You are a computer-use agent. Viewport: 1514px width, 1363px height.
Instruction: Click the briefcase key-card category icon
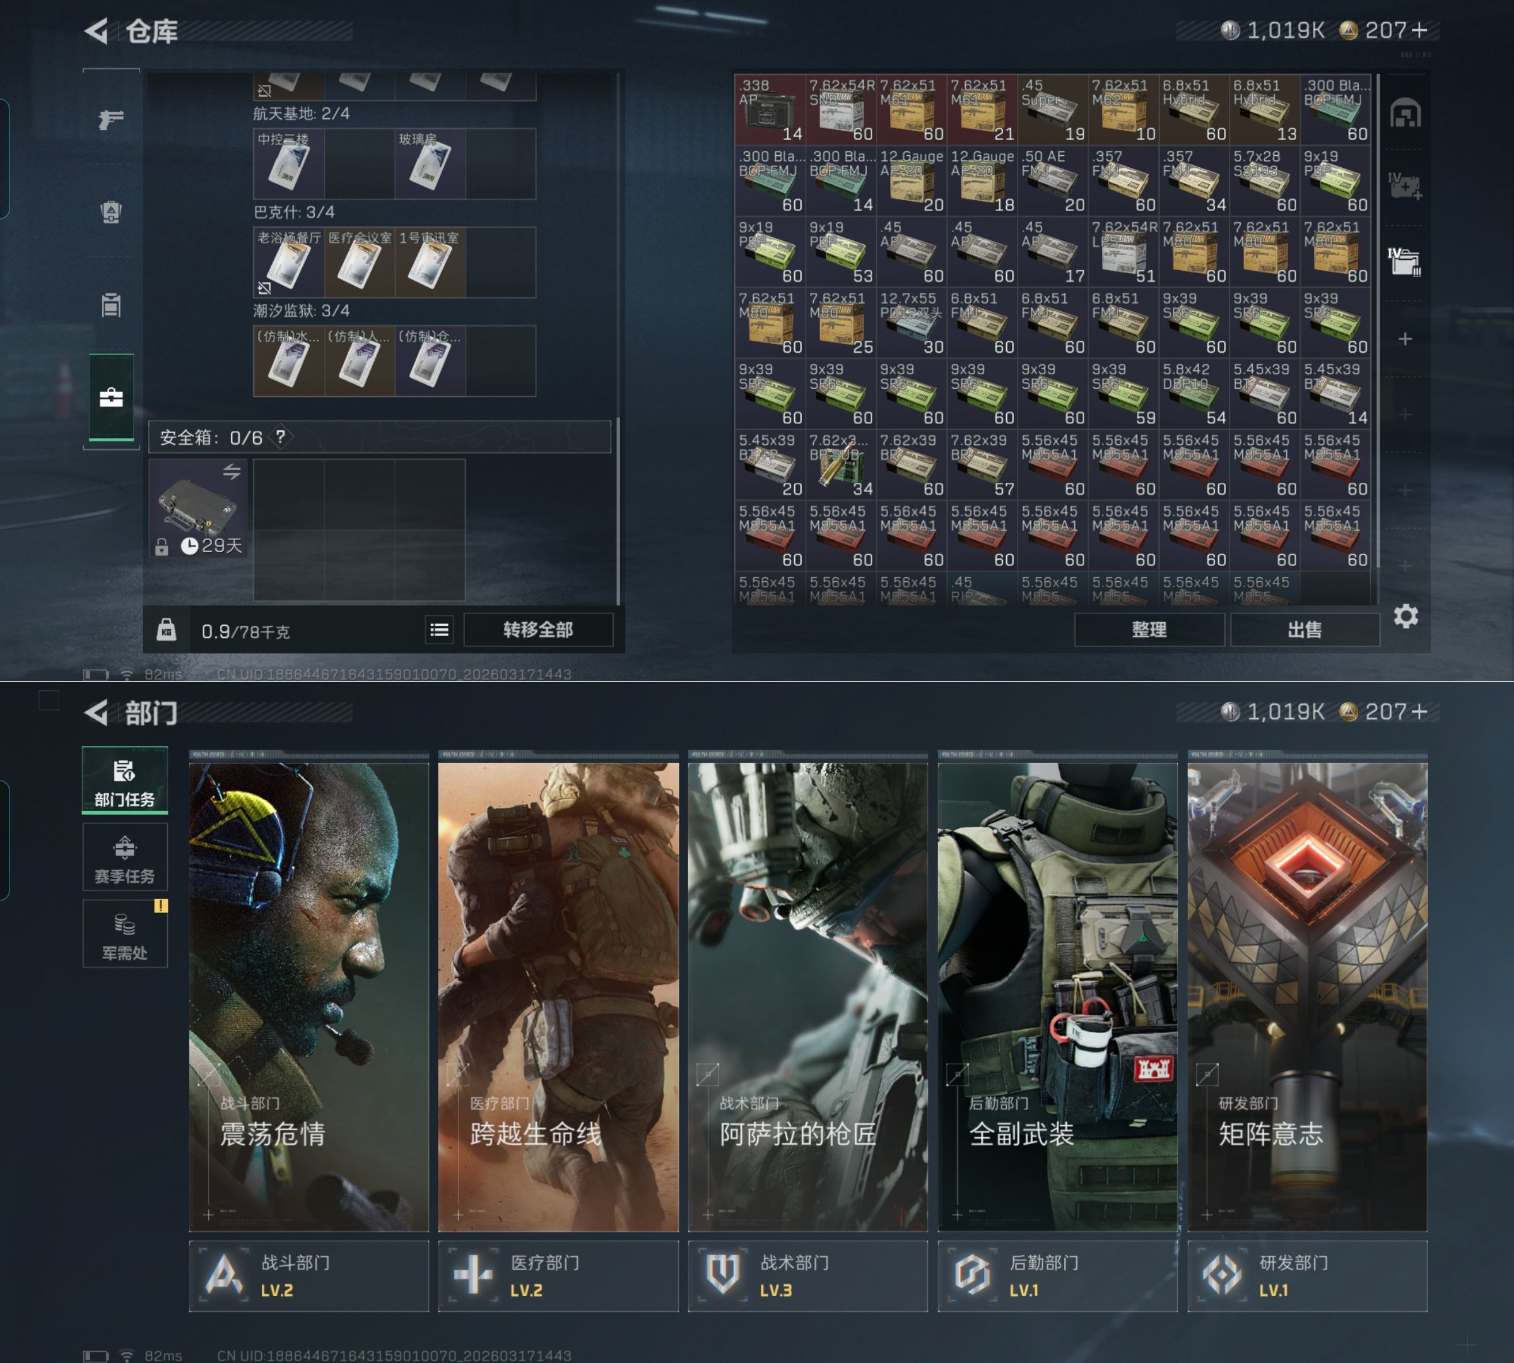[111, 398]
